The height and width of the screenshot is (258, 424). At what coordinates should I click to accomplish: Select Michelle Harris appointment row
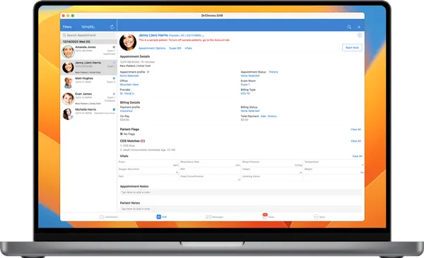point(89,114)
